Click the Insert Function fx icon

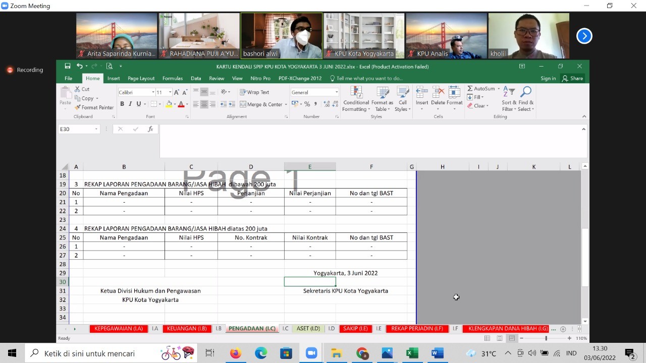pos(150,129)
